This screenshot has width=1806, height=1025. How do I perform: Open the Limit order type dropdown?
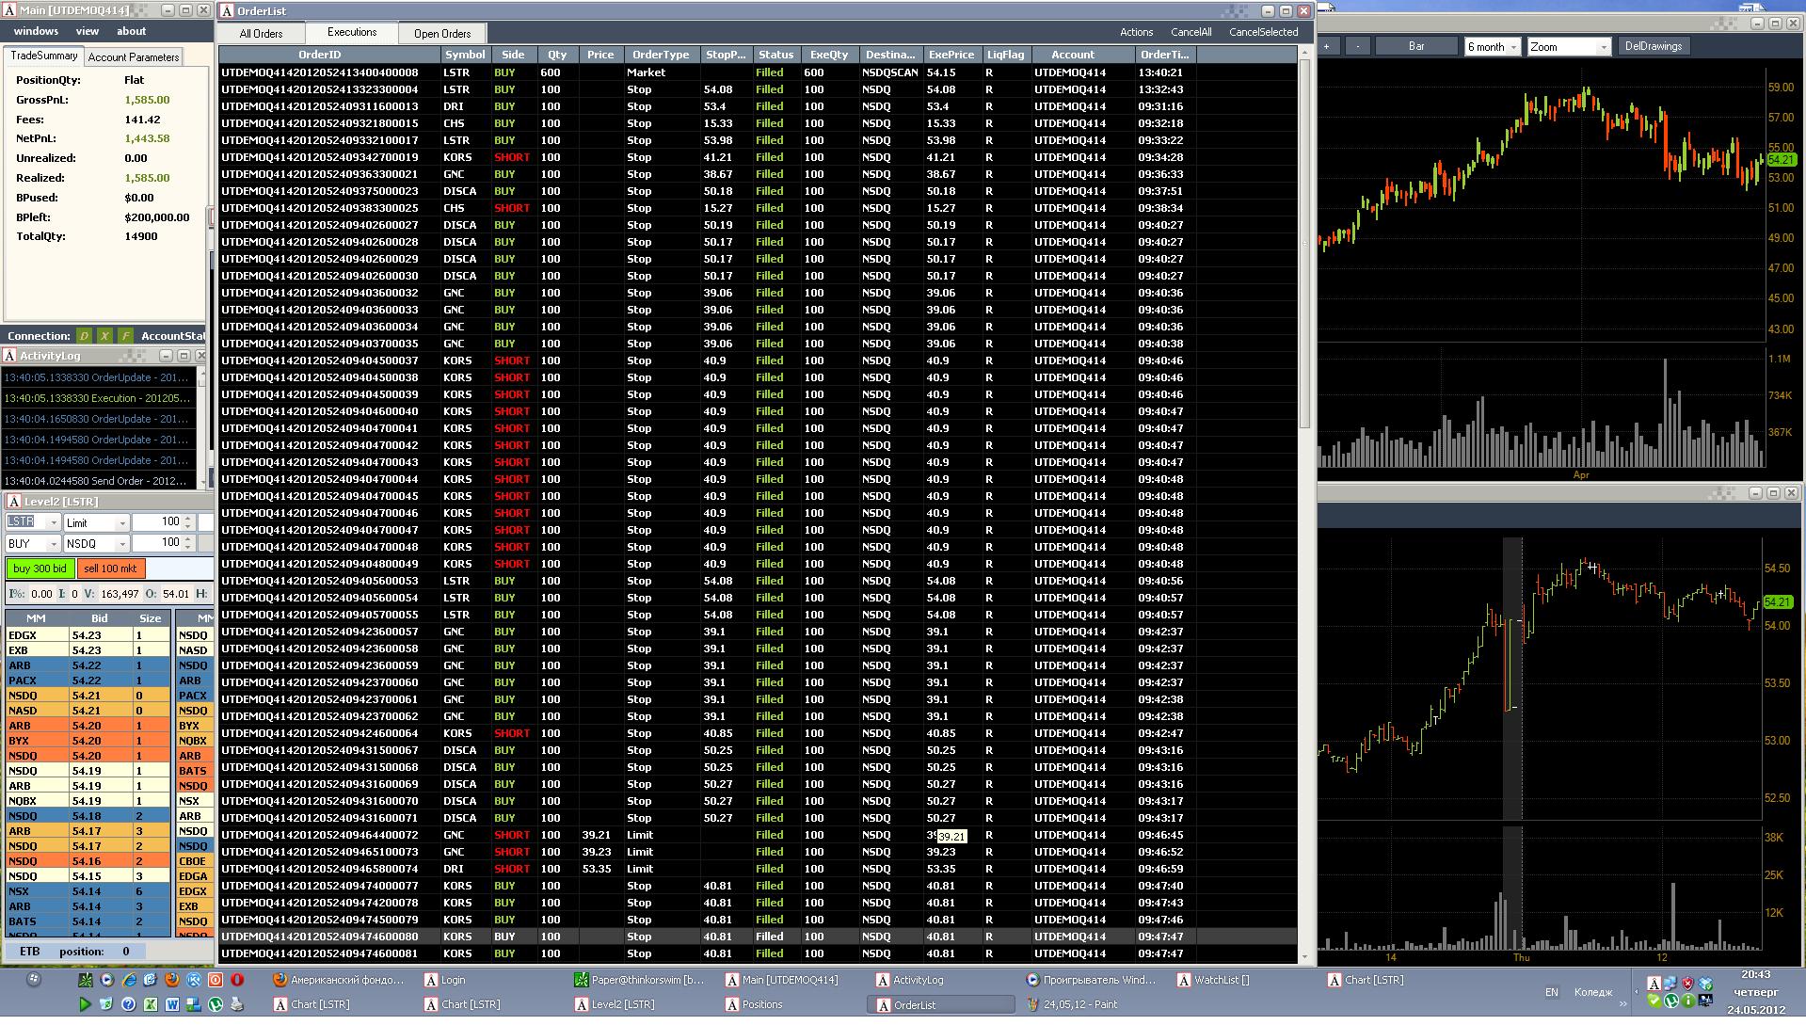click(121, 523)
